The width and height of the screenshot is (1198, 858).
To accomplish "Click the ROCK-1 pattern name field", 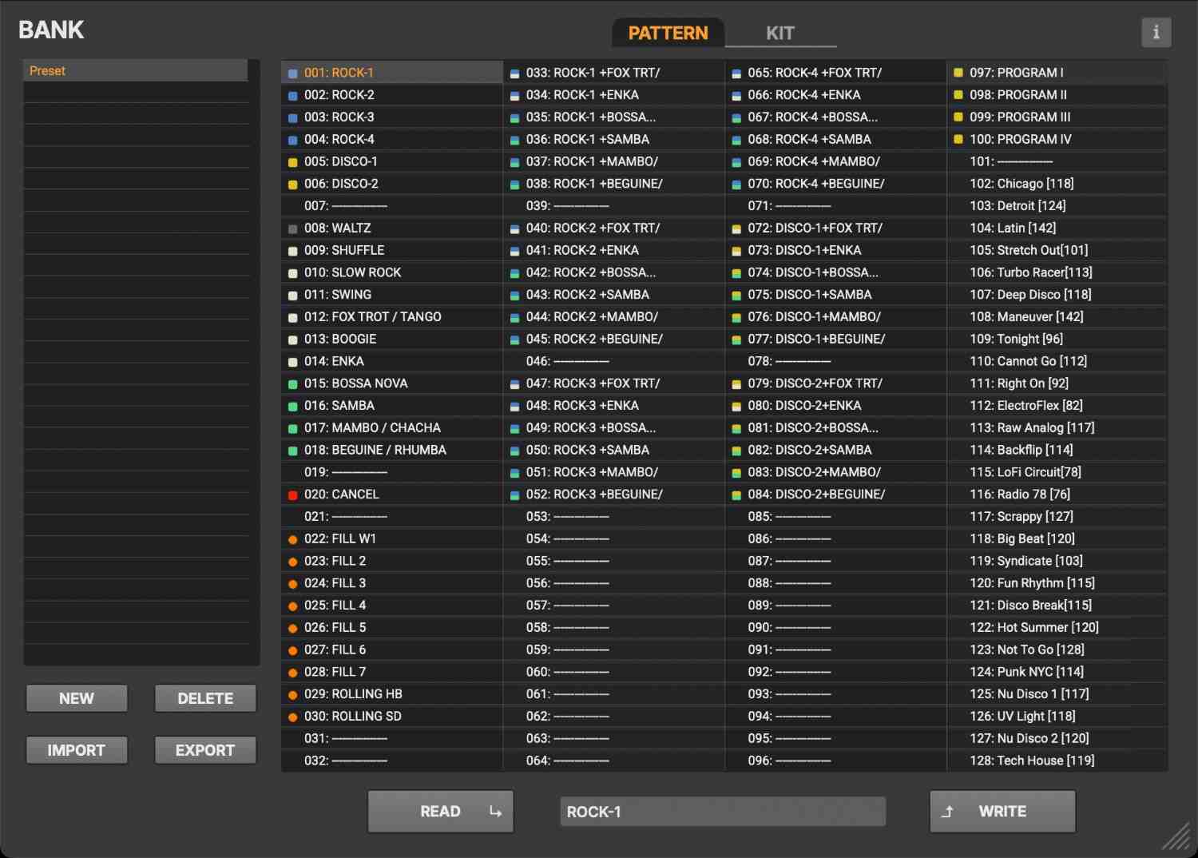I will click(723, 811).
